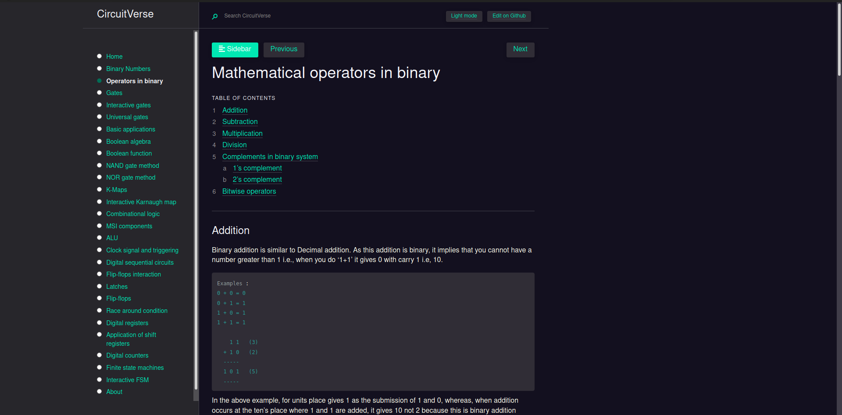Click the bullet beside Operators in binary
Screen dimensions: 842x415
100,80
